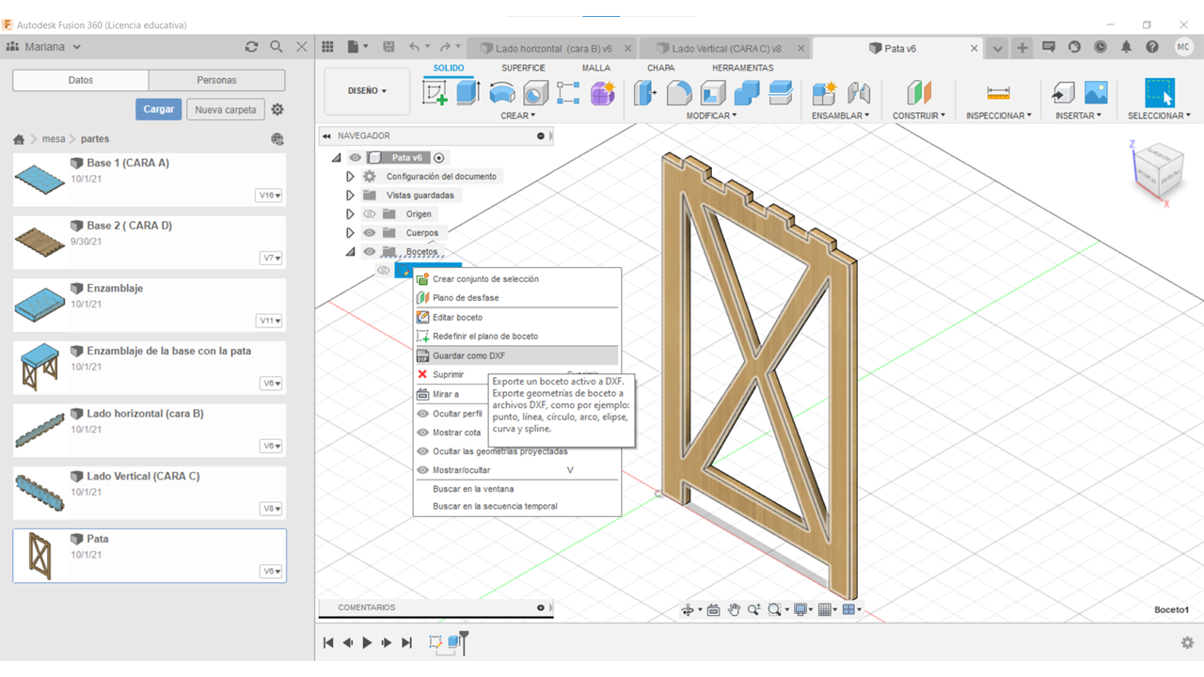
Task: Choose the Revolve tool icon
Action: [x=502, y=93]
